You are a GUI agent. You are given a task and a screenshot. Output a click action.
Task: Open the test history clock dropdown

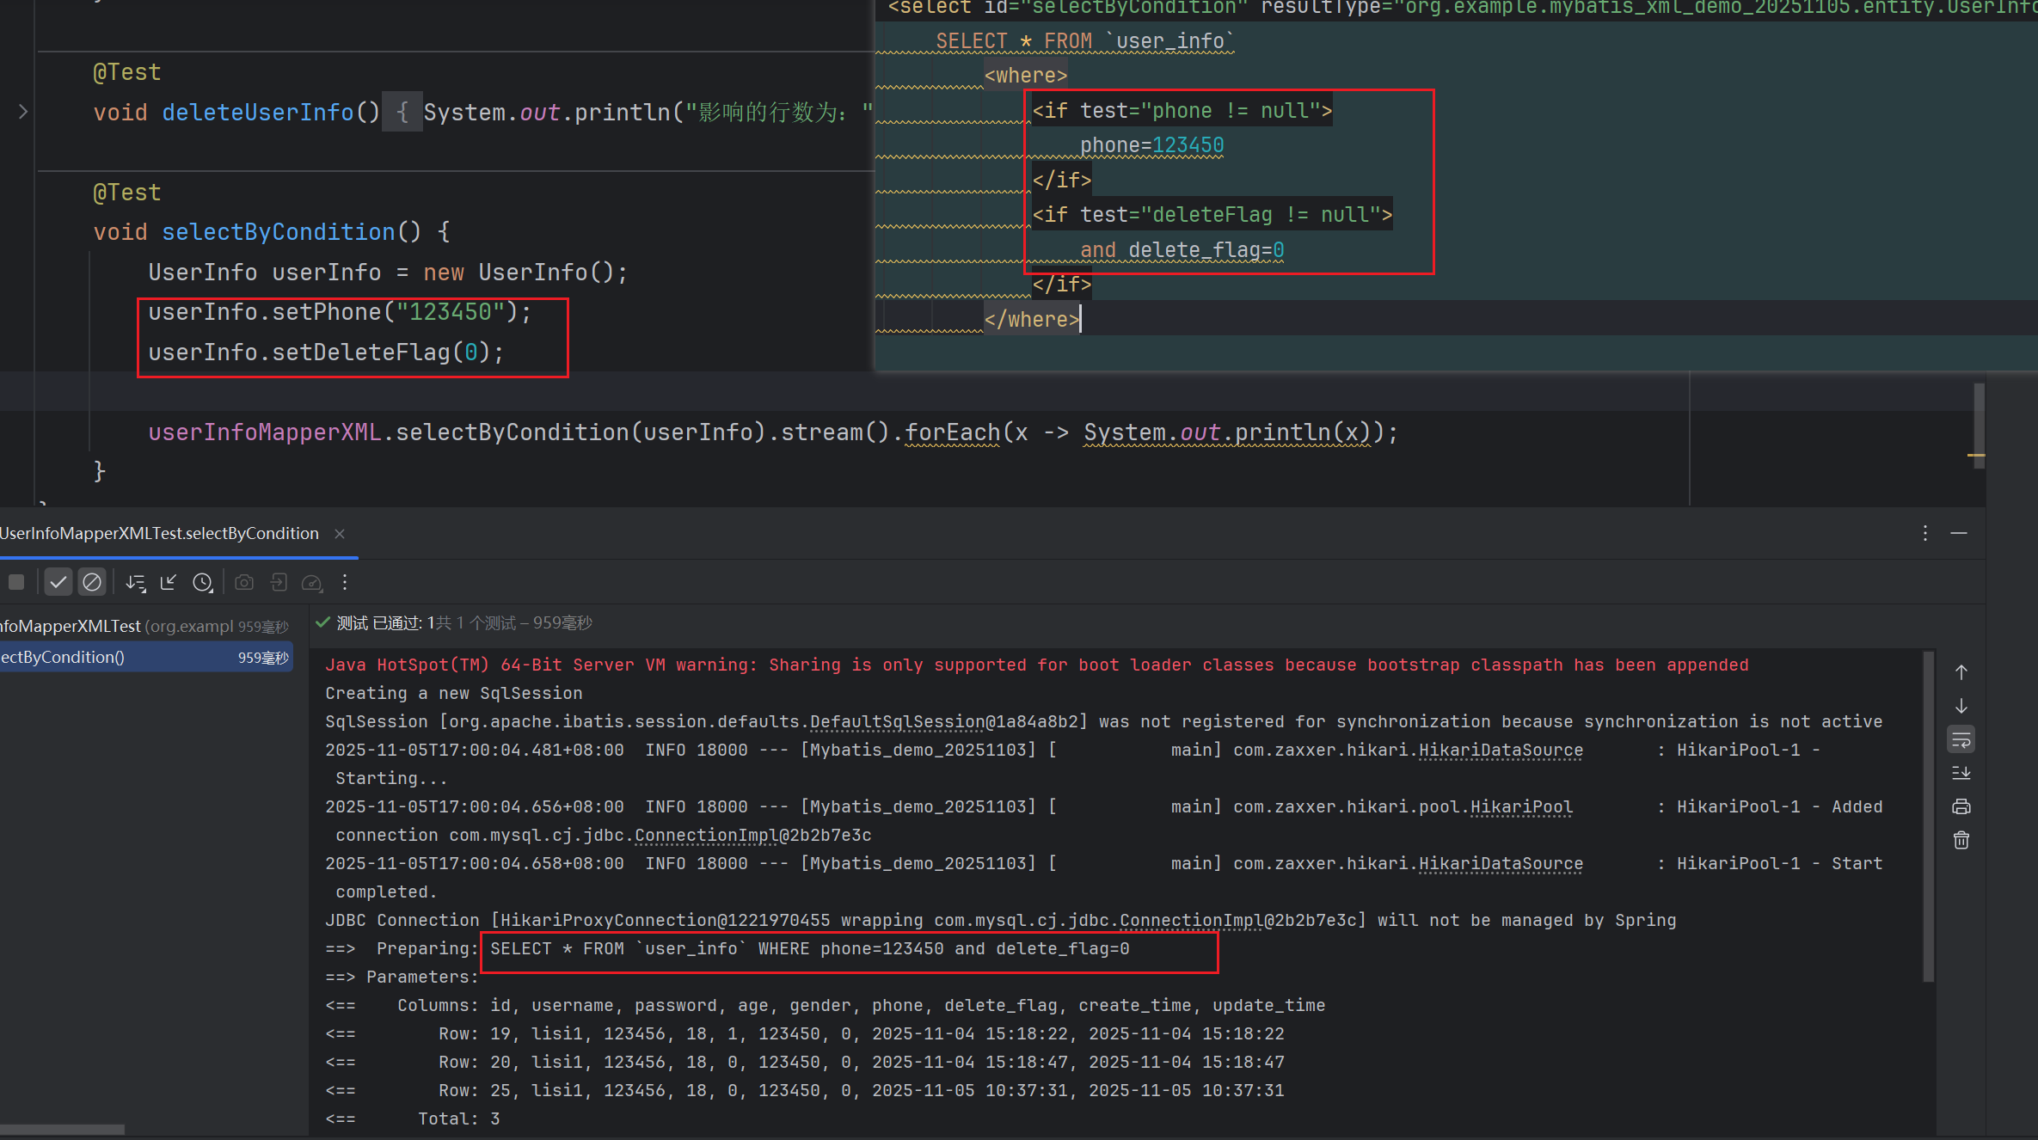point(203,582)
